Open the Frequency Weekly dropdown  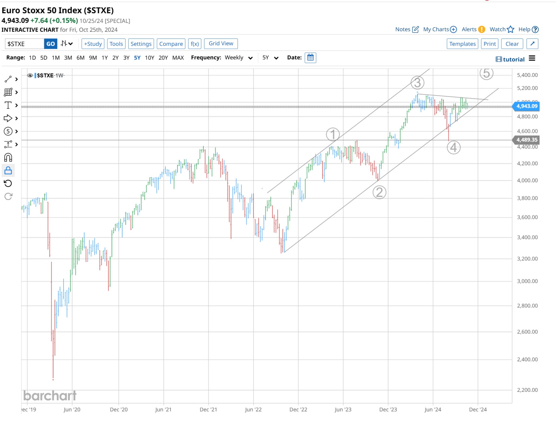[x=239, y=58]
